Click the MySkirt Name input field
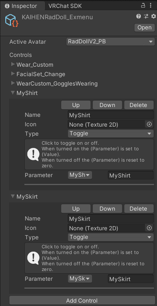 coord(111,219)
